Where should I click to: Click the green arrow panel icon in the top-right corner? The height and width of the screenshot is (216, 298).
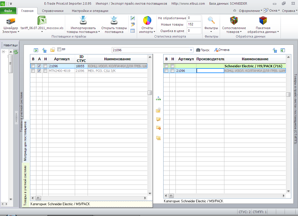pyautogui.click(x=283, y=50)
